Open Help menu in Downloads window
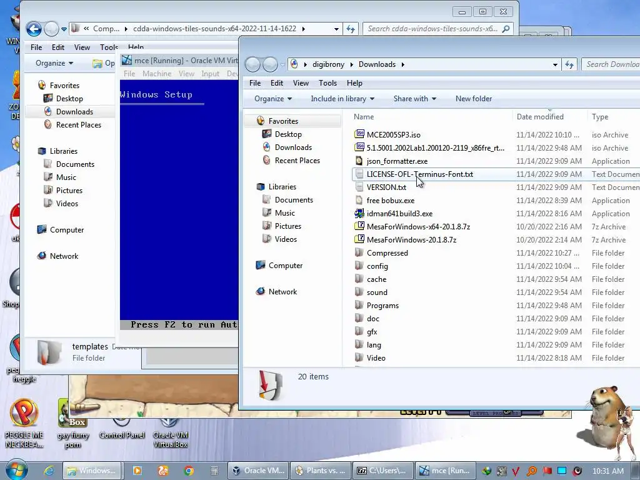This screenshot has width=640, height=480. pos(355,83)
